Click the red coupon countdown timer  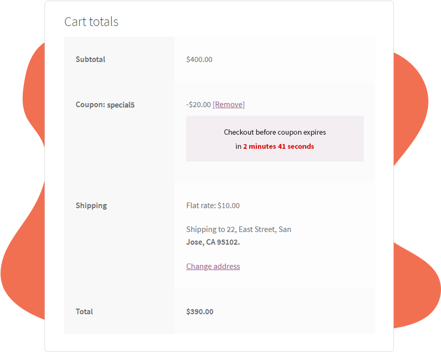278,146
